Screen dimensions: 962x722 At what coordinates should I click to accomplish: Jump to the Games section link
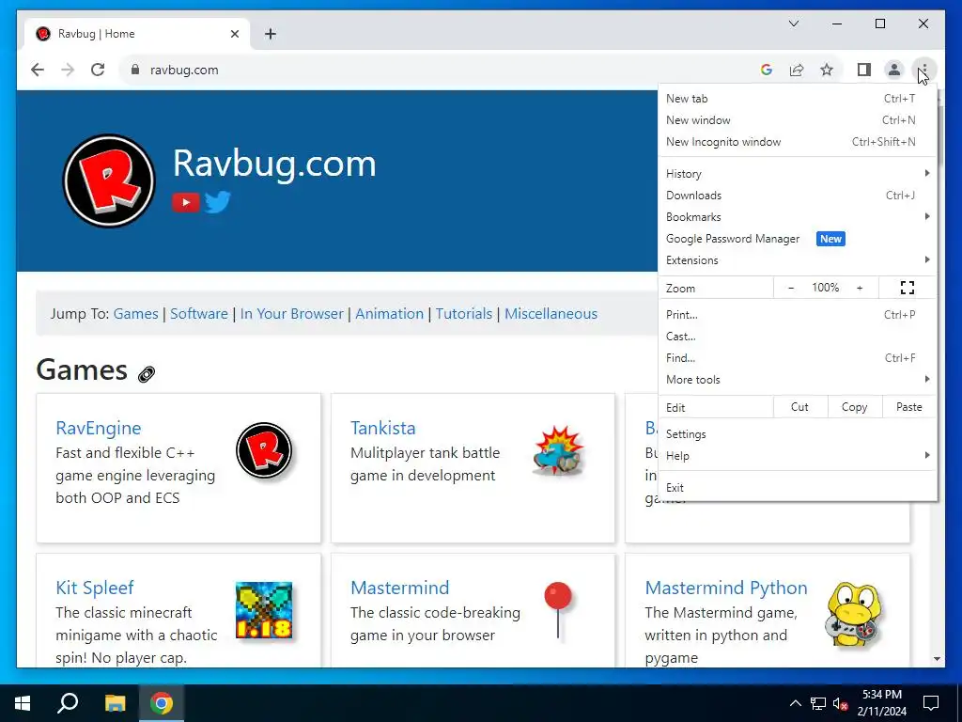pos(135,313)
